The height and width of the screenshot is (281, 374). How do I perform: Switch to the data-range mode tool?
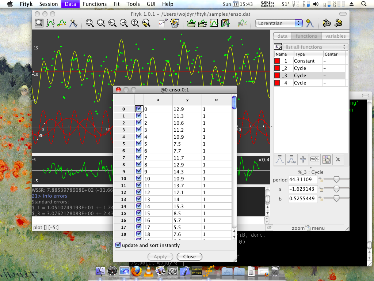pos(50,23)
